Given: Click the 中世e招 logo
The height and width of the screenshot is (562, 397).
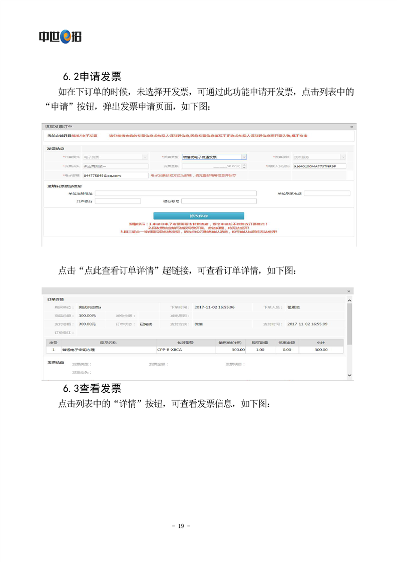Looking at the screenshot, I should coord(60,36).
